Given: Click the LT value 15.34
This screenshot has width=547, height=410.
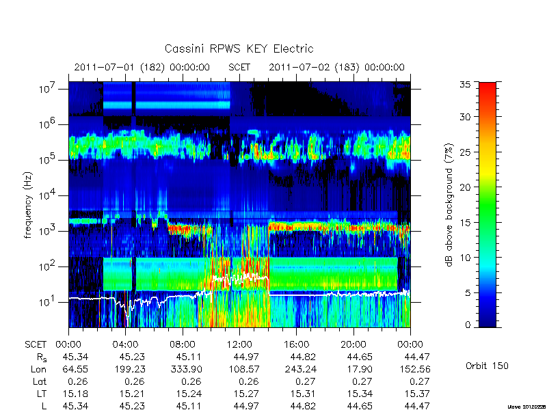Looking at the screenshot, I should click(360, 394).
